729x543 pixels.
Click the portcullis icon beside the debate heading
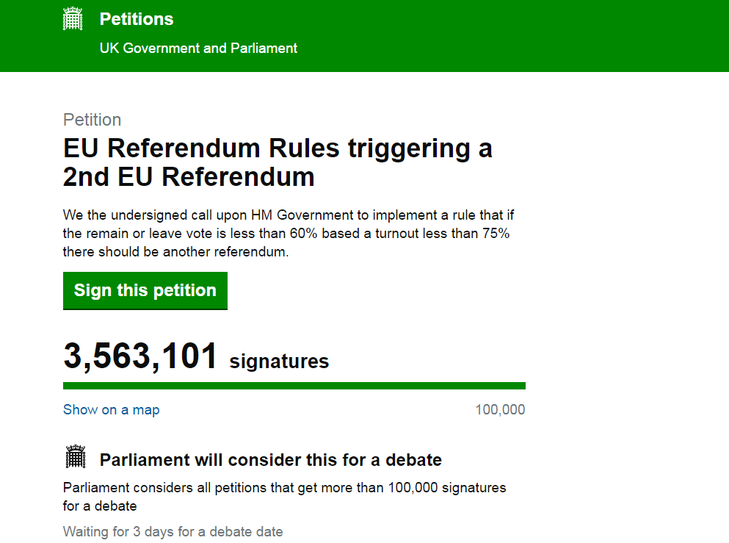pyautogui.click(x=76, y=457)
